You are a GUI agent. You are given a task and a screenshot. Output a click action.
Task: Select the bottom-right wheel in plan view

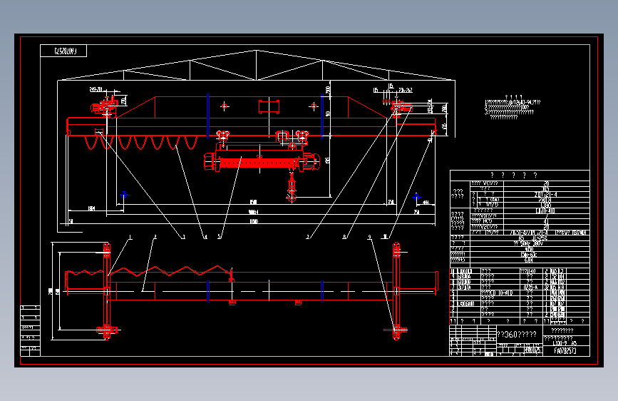[x=396, y=331]
